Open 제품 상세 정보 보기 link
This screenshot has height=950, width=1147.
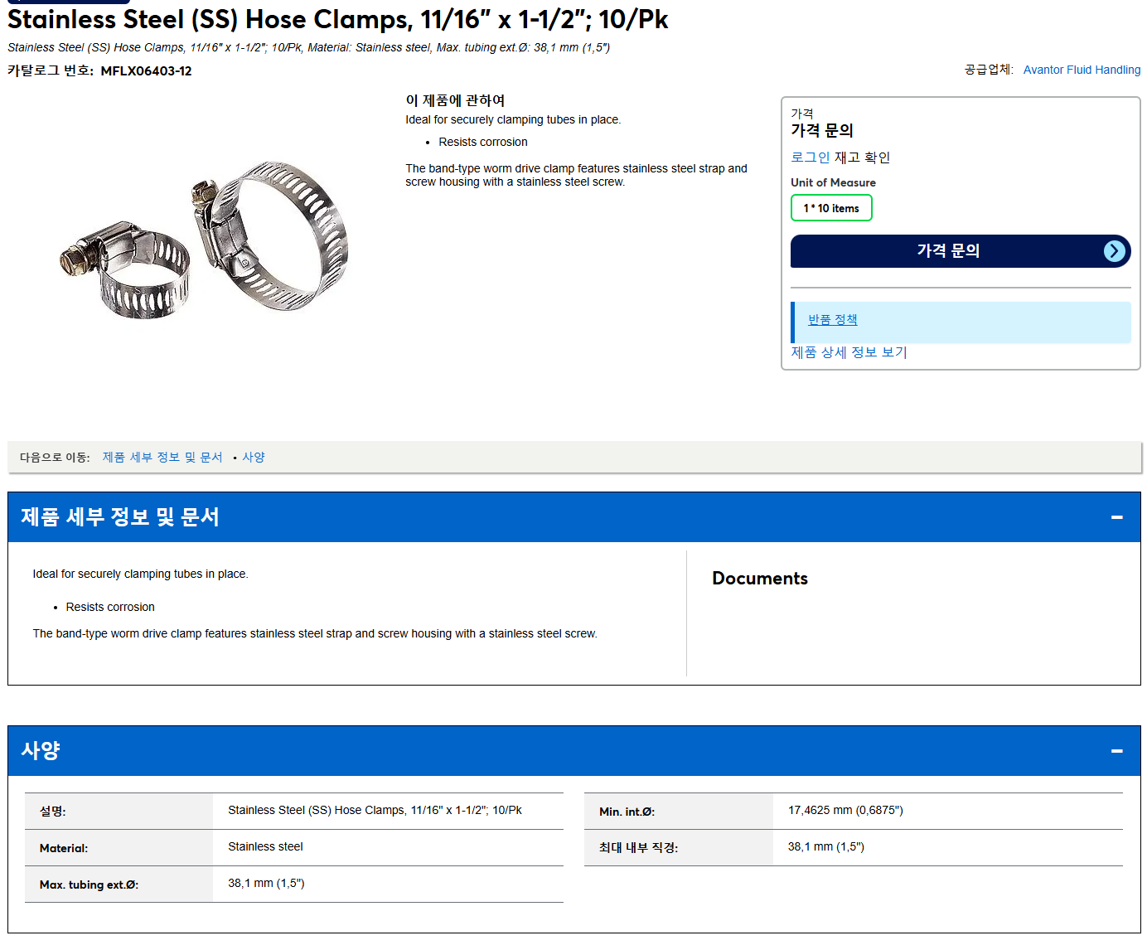[x=849, y=352]
